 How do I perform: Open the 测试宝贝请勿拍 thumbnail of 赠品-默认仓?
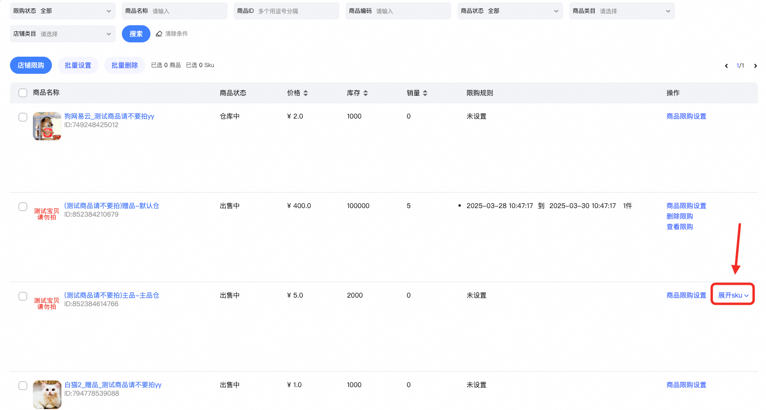47,214
